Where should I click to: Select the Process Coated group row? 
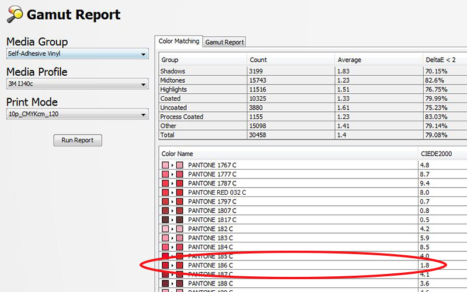tap(313, 117)
